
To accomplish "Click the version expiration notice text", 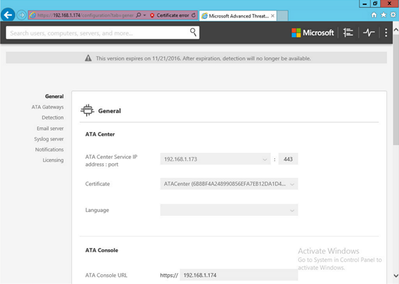I will pyautogui.click(x=203, y=58).
